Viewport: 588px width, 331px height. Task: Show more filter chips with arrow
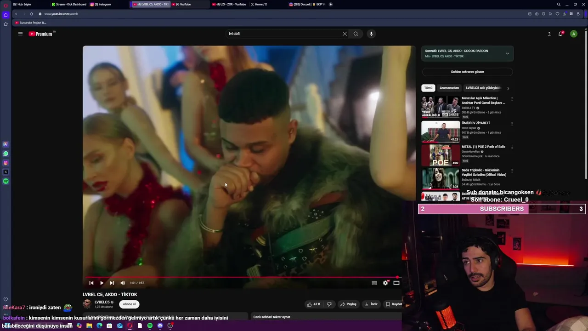coord(508,88)
